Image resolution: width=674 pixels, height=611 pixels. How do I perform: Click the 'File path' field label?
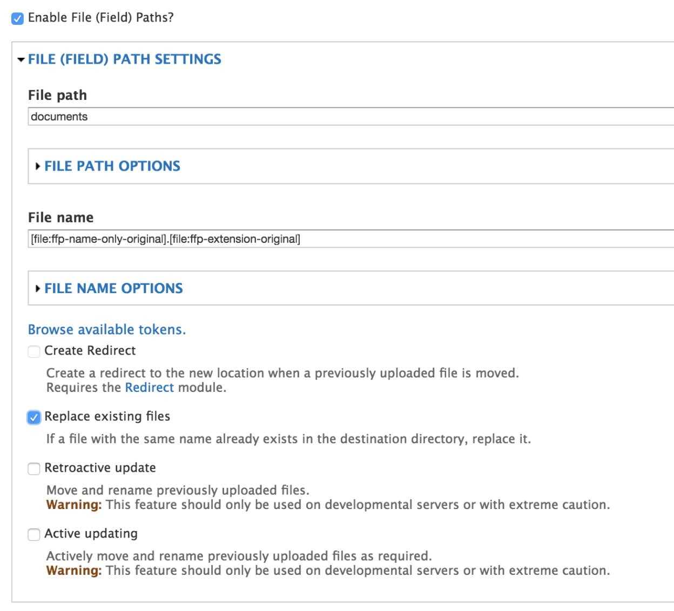point(57,96)
